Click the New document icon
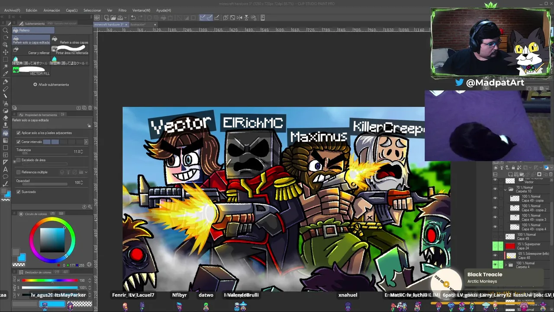The width and height of the screenshot is (554, 312). (106, 18)
